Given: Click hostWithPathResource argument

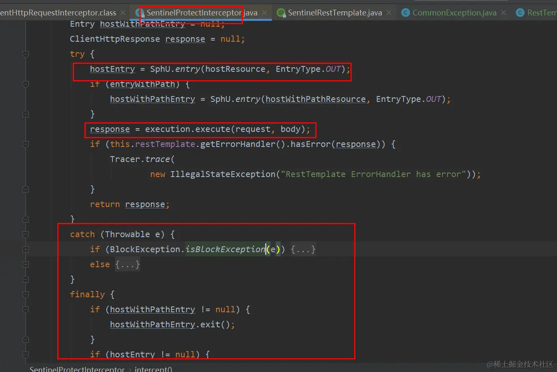Looking at the screenshot, I should [316, 99].
